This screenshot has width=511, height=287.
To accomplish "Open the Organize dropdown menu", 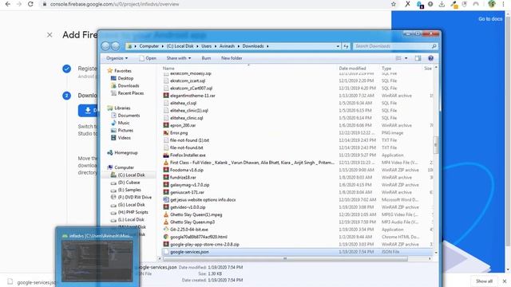I will (x=117, y=58).
